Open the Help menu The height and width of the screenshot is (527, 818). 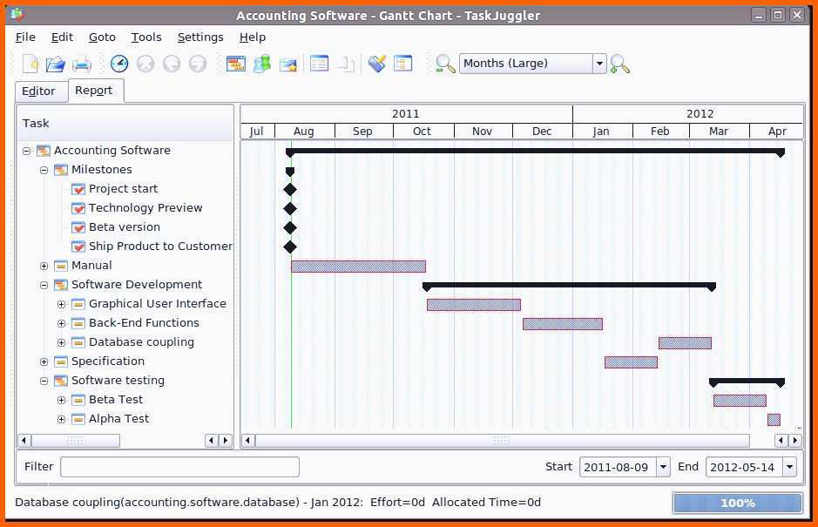coord(253,37)
